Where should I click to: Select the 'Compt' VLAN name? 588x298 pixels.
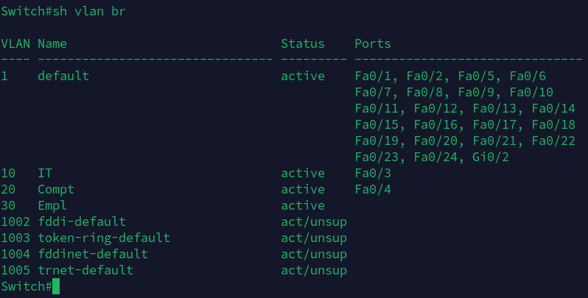tap(56, 189)
